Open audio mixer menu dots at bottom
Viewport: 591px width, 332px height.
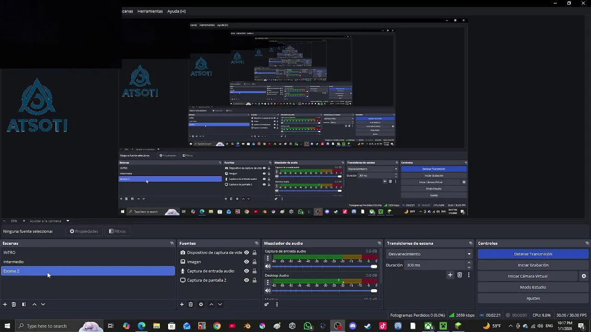(277, 304)
